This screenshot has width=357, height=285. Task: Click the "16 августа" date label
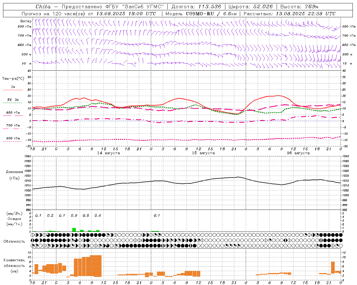pyautogui.click(x=298, y=153)
